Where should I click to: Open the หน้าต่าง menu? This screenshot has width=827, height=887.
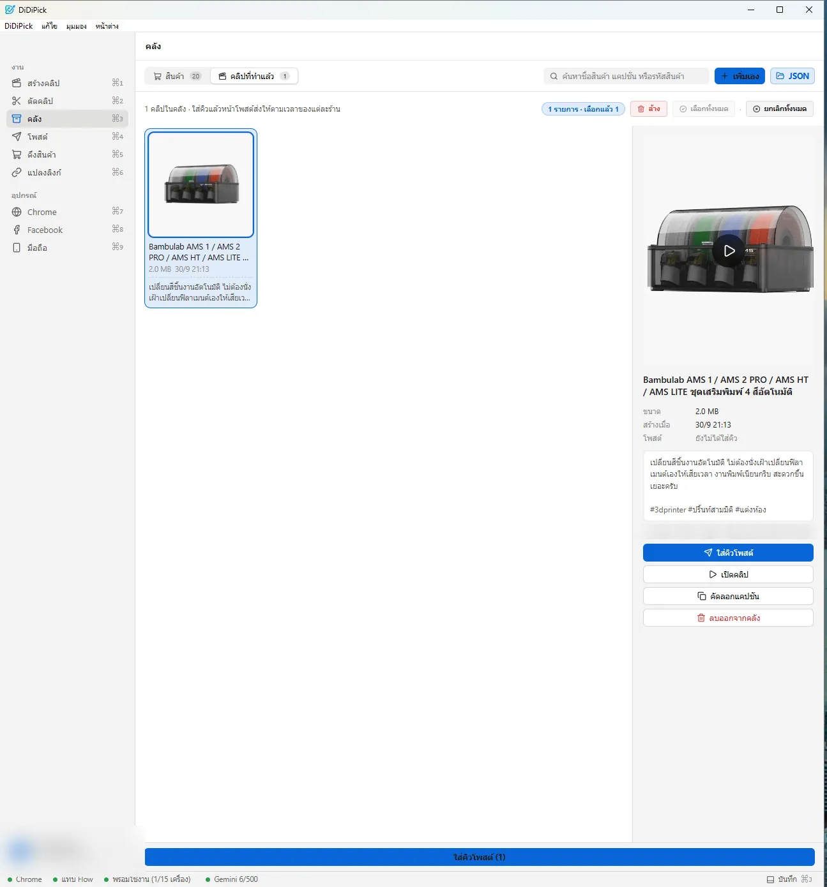point(107,26)
